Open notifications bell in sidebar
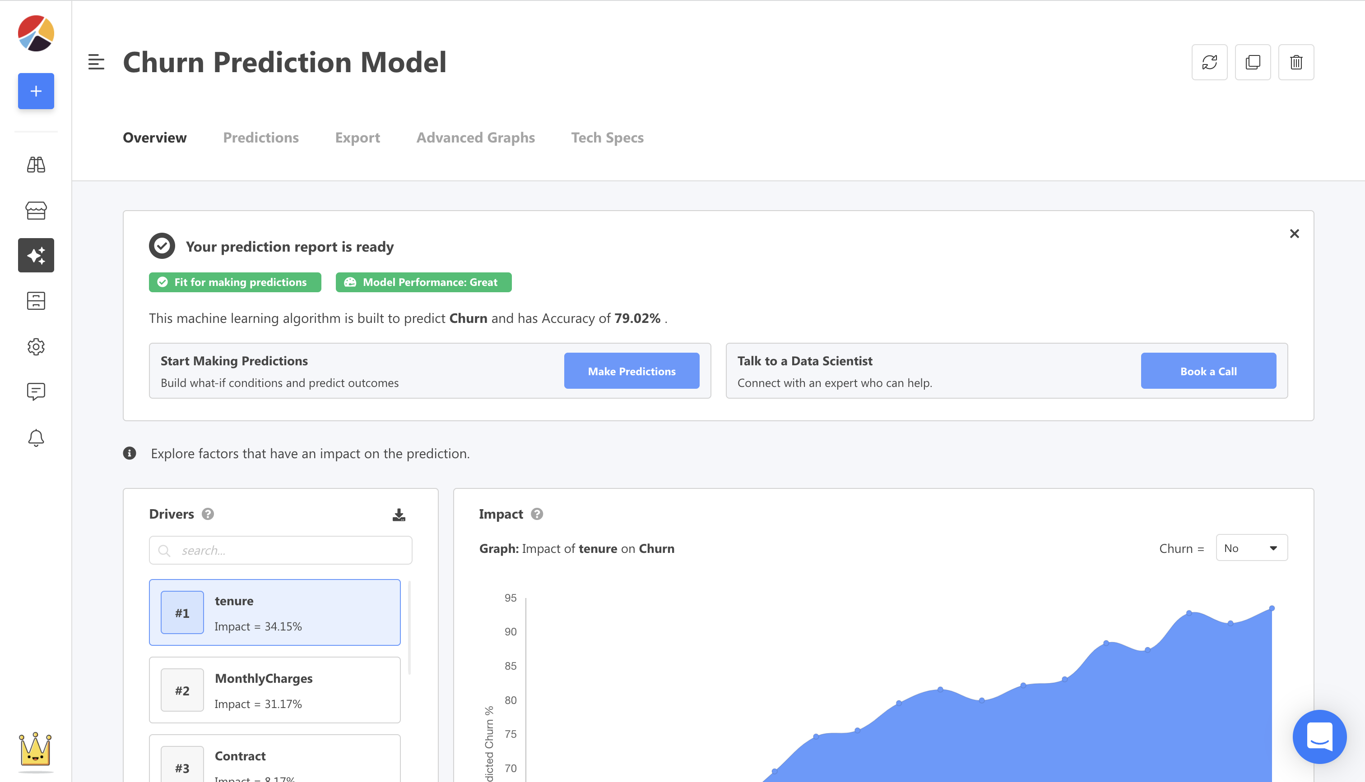This screenshot has width=1365, height=782. coord(36,438)
